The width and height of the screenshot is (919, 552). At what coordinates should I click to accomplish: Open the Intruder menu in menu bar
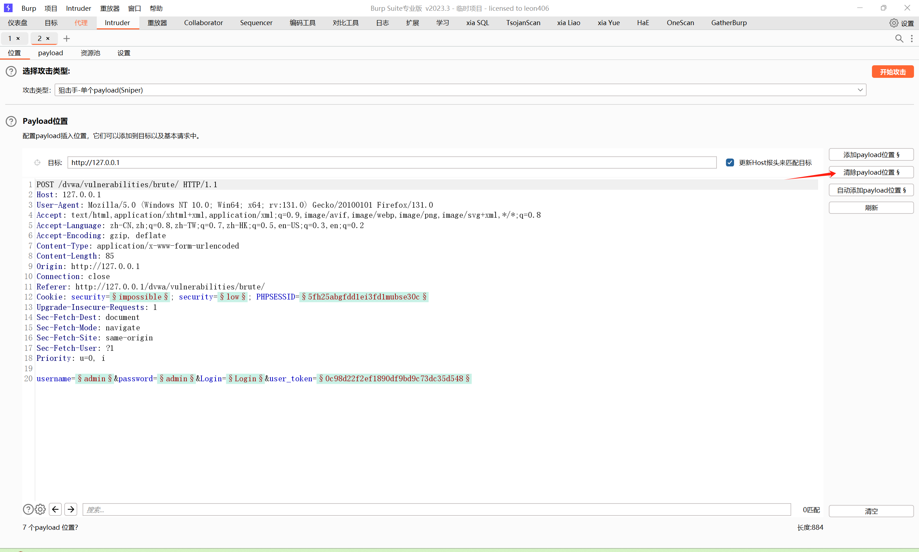click(x=78, y=8)
